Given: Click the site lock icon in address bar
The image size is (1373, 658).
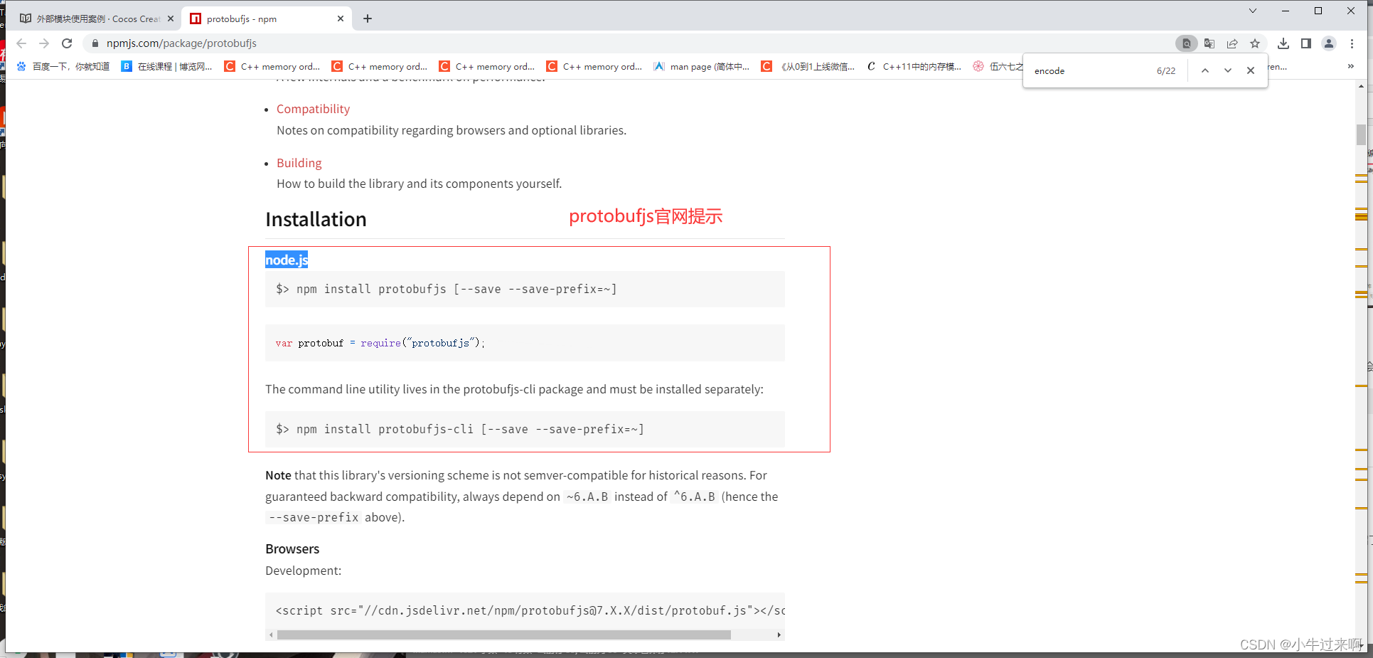Looking at the screenshot, I should click(x=95, y=43).
